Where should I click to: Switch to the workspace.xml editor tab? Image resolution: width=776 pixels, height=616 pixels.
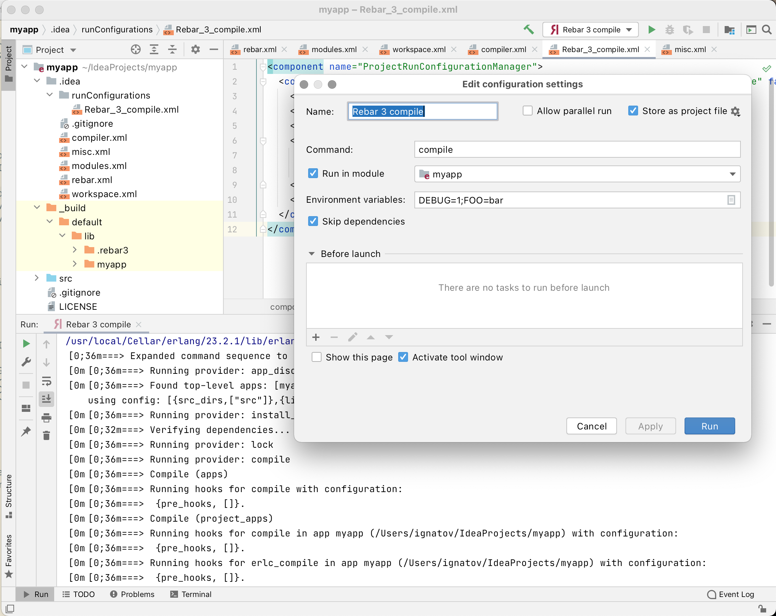419,49
